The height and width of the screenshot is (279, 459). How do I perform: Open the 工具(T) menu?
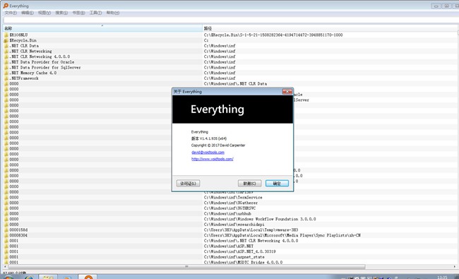(x=96, y=13)
